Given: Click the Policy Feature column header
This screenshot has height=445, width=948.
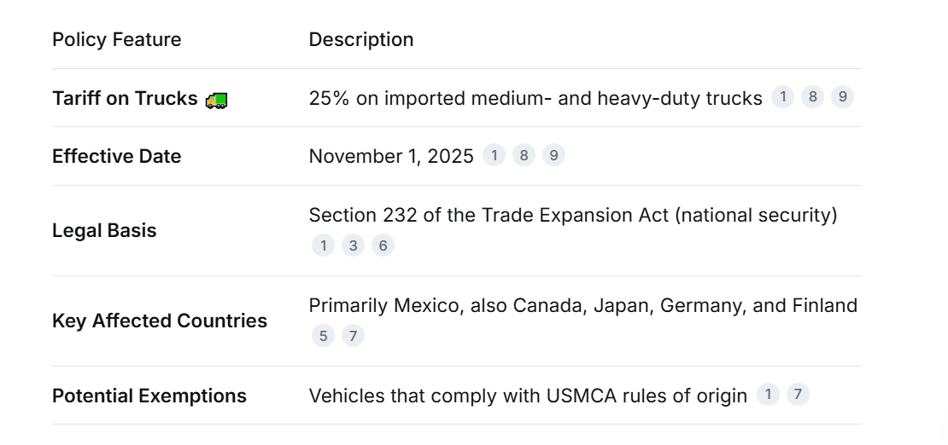Looking at the screenshot, I should [x=116, y=39].
